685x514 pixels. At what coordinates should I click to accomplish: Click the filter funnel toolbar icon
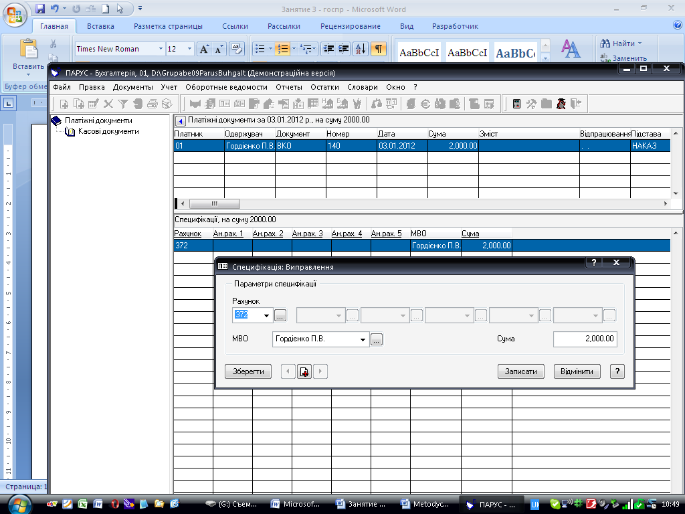click(x=123, y=104)
